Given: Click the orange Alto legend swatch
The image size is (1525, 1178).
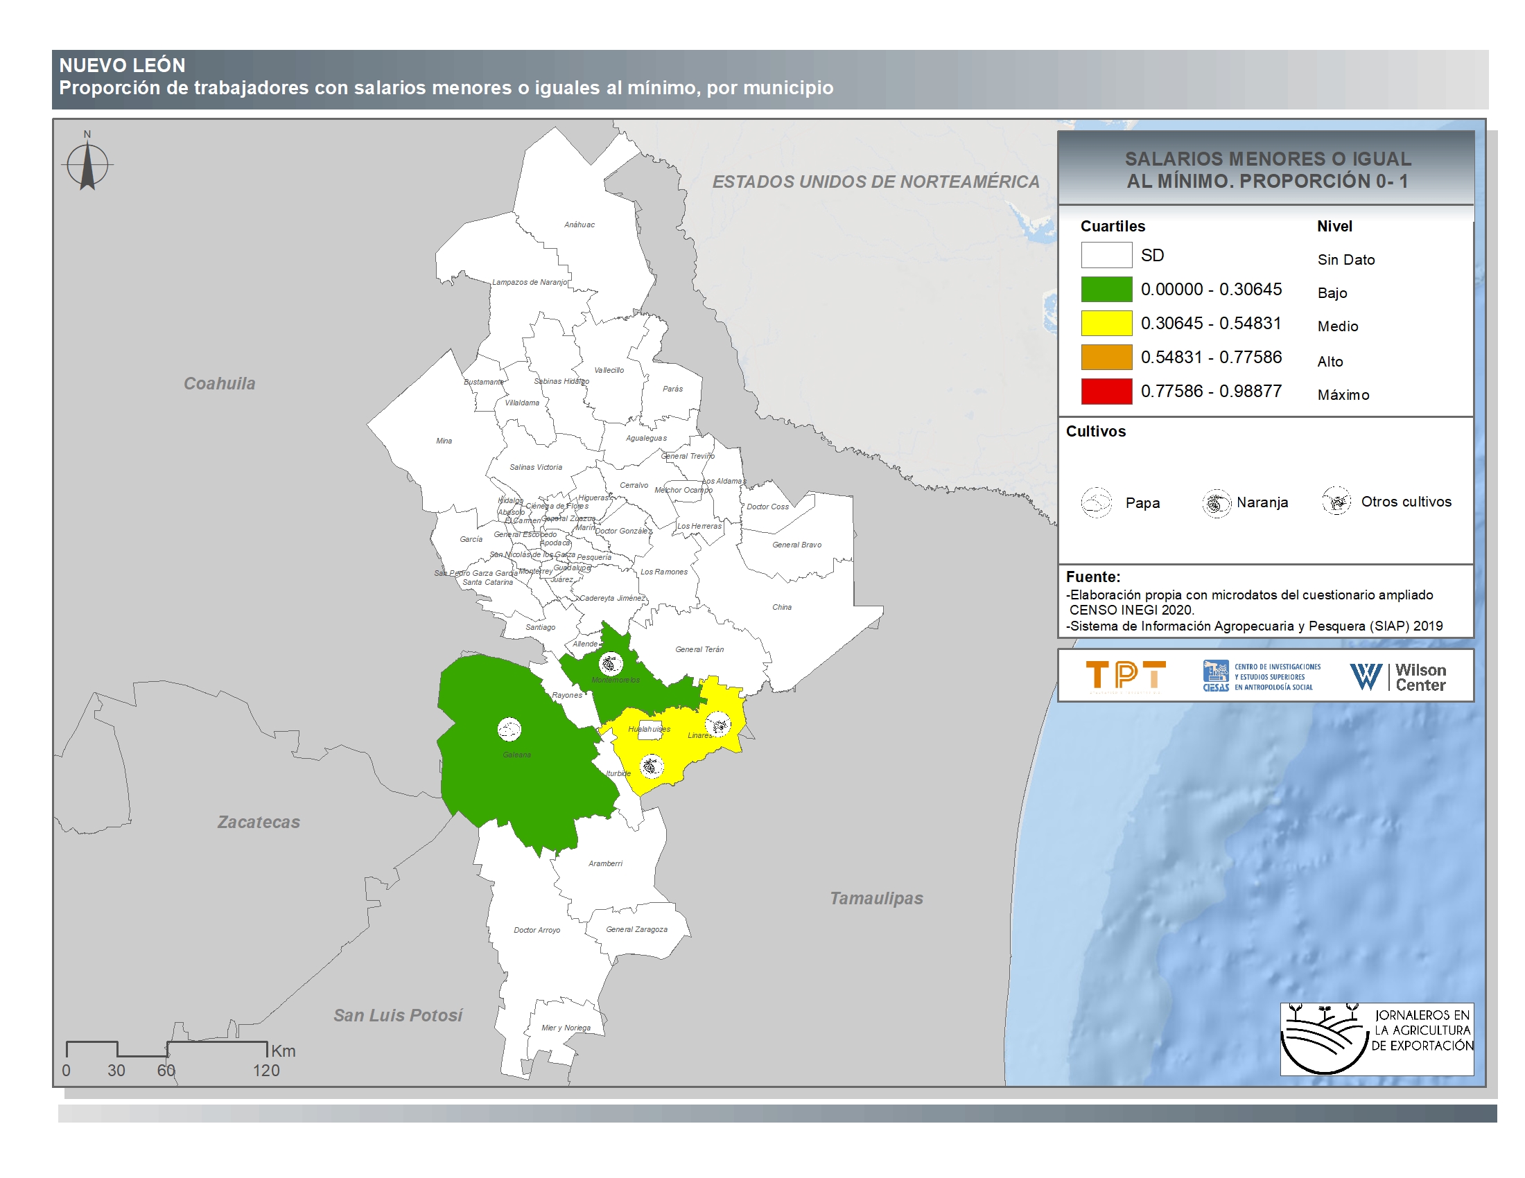Looking at the screenshot, I should coord(1106,358).
